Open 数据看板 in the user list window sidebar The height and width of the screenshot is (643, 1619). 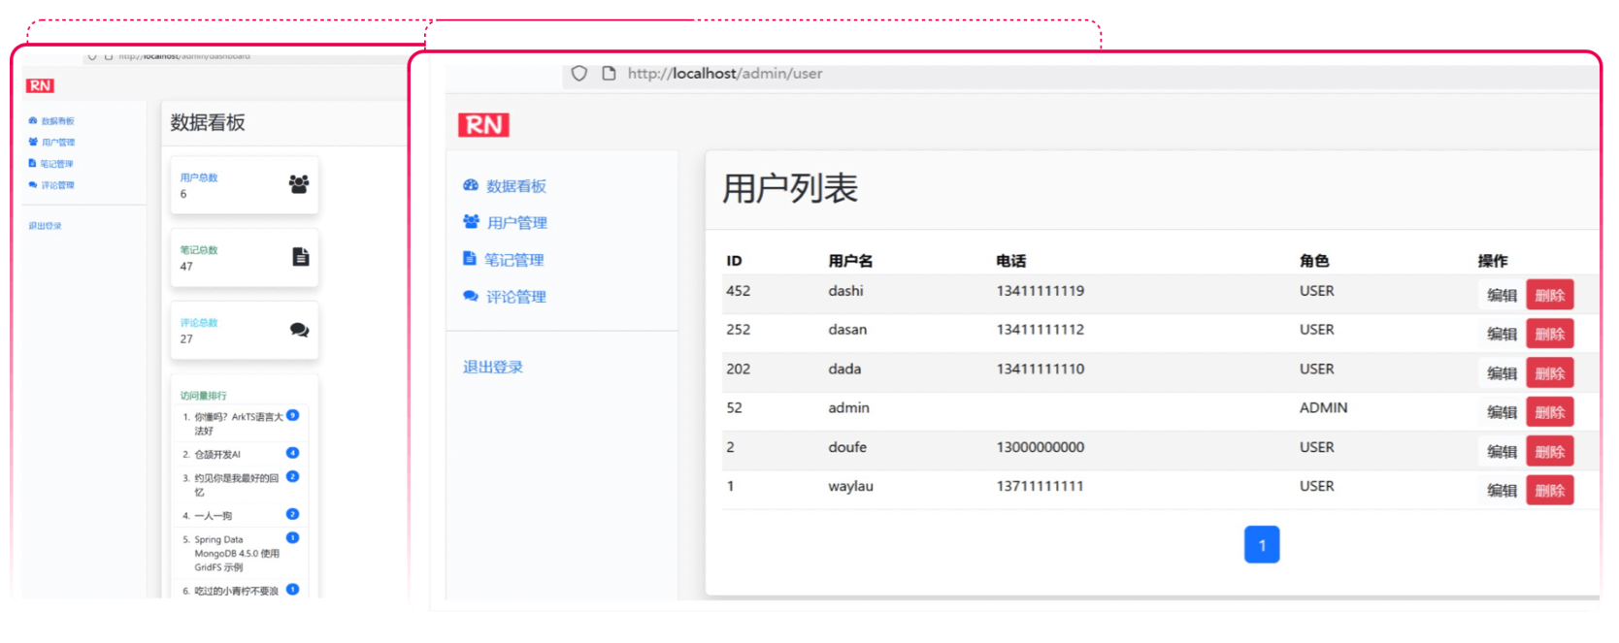pos(516,186)
